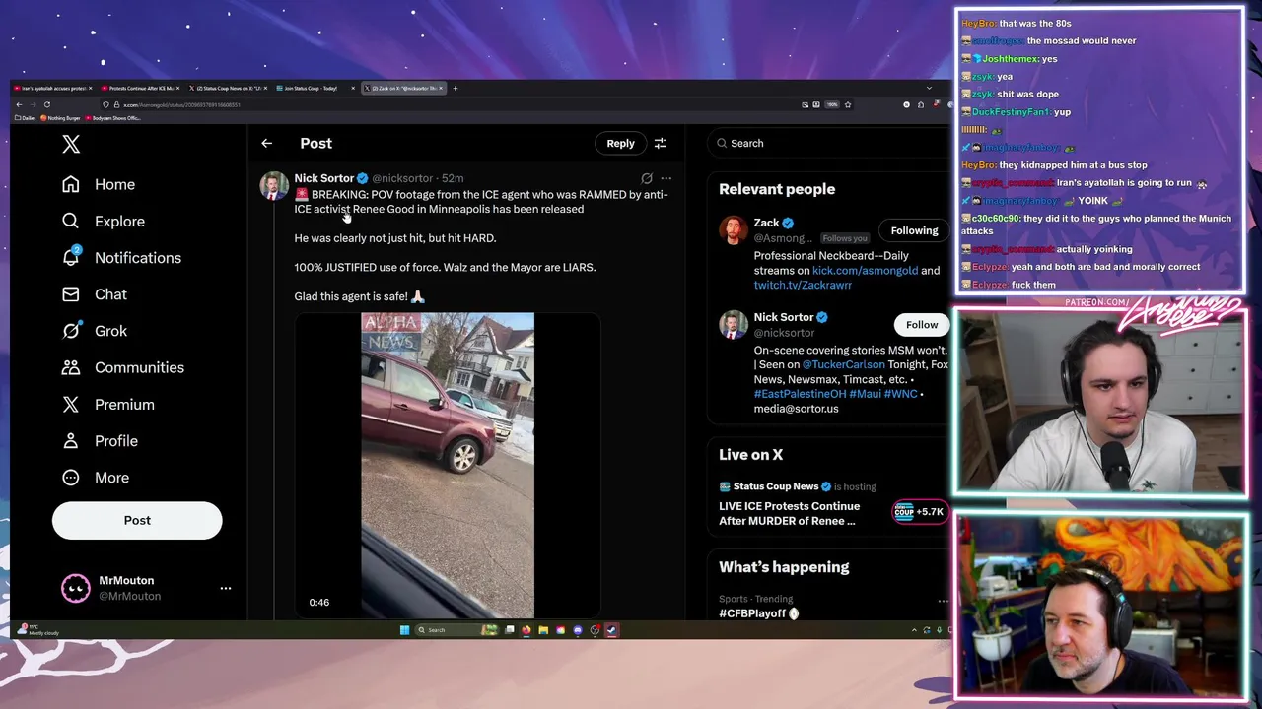Switch to Iran's ayatollah accuses tab

(53, 88)
